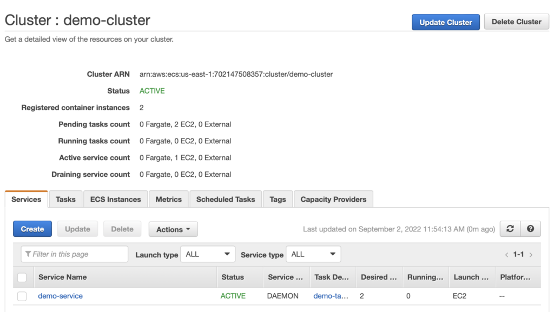
Task: Click the Delete service button
Action: 122,229
